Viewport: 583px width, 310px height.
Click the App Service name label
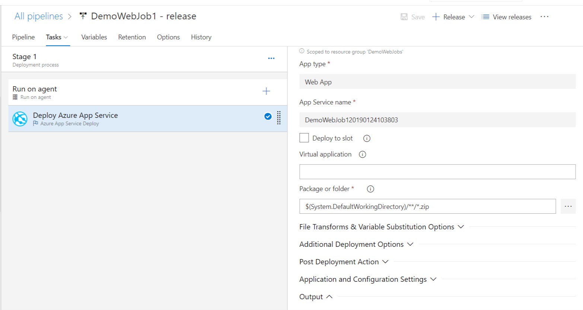click(325, 102)
